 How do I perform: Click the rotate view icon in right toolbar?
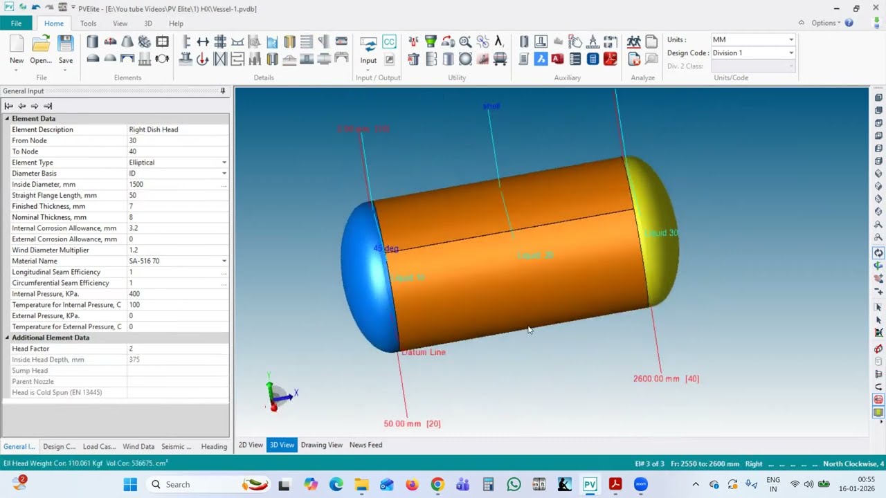pyautogui.click(x=878, y=252)
